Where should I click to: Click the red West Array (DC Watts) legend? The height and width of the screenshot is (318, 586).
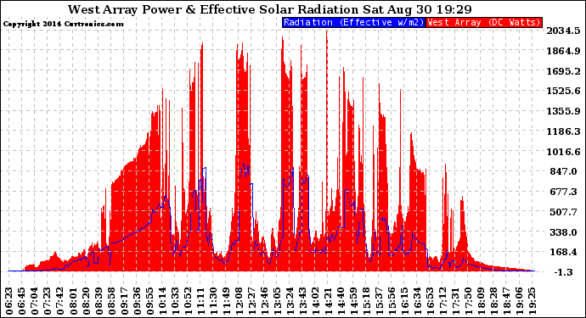point(484,22)
